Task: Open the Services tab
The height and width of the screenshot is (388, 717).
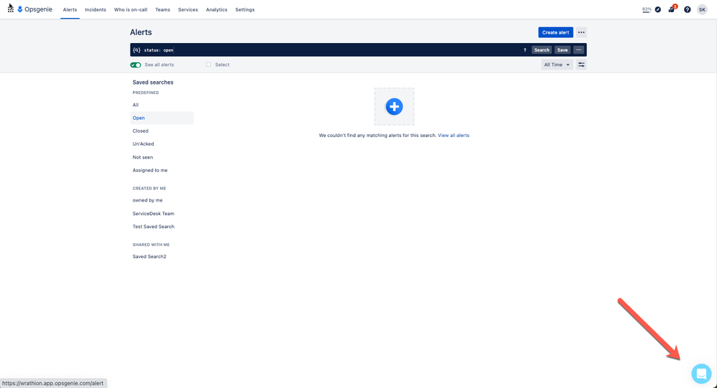Action: click(x=188, y=9)
